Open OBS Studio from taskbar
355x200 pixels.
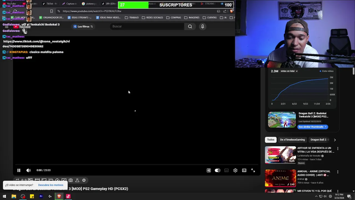[x=23, y=196]
